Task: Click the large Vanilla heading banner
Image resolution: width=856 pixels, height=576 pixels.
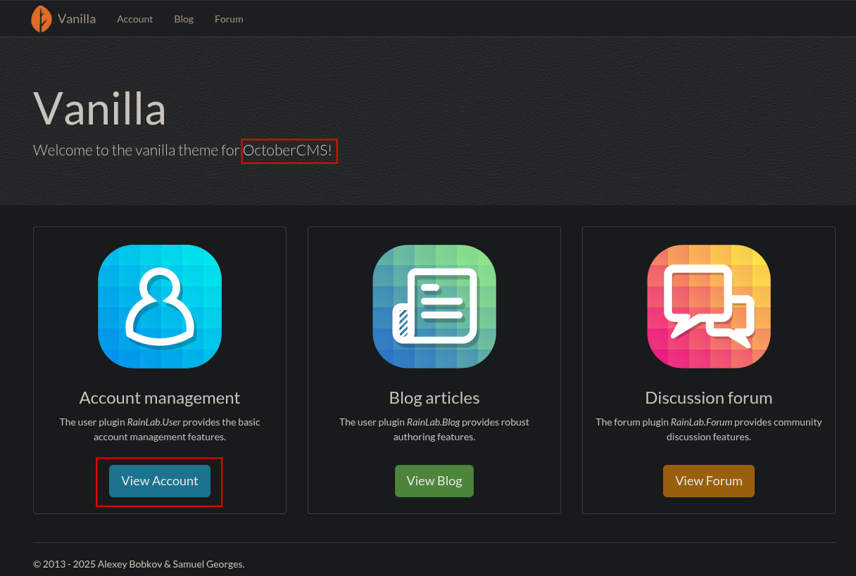Action: point(99,109)
